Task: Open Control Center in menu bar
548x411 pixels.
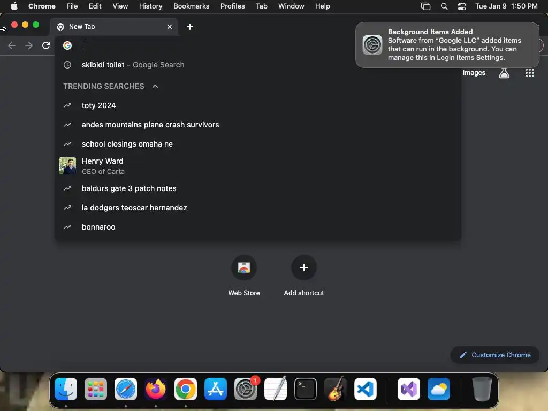Action: [462, 6]
